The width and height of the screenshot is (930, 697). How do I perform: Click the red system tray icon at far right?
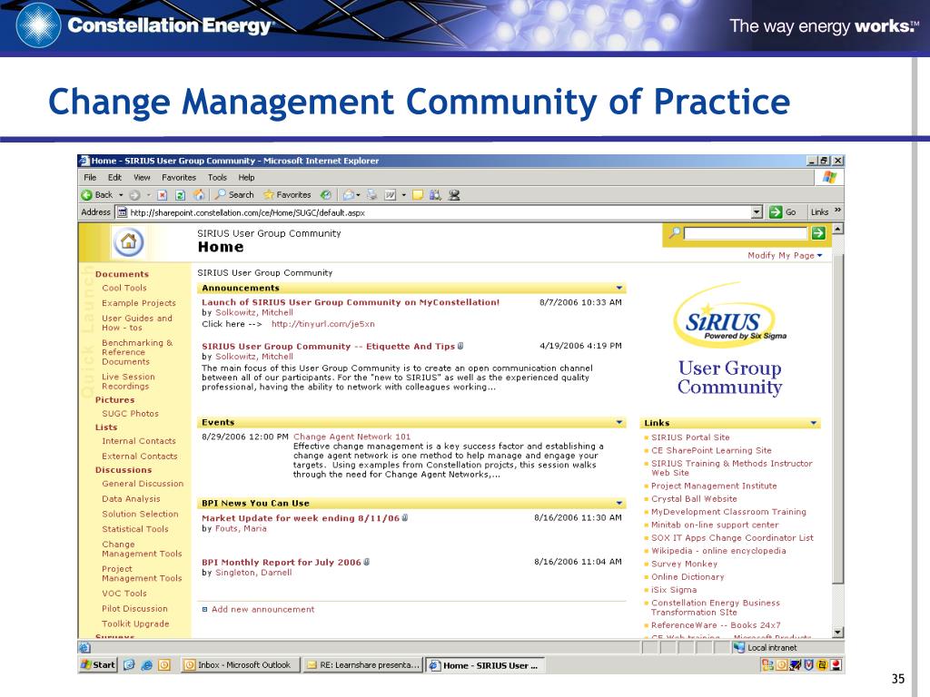tap(836, 665)
